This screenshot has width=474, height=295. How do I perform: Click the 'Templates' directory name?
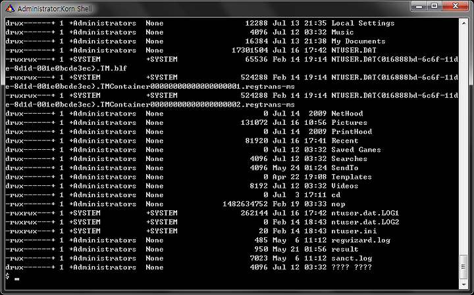352,177
